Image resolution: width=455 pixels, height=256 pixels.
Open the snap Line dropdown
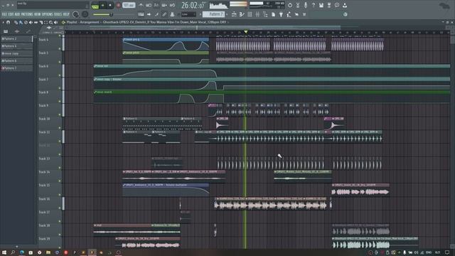[188, 14]
